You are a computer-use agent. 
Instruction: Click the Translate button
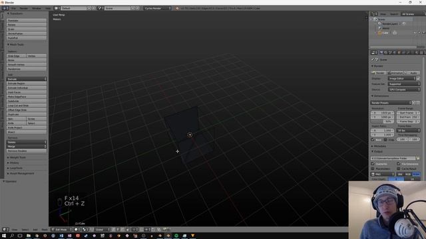(x=27, y=21)
